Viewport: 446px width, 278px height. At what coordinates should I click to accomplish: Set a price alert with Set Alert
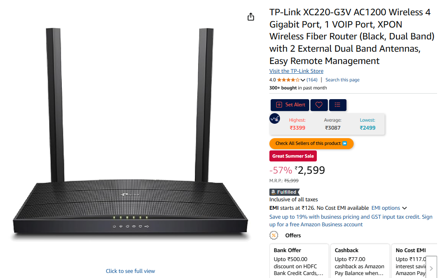click(x=290, y=105)
